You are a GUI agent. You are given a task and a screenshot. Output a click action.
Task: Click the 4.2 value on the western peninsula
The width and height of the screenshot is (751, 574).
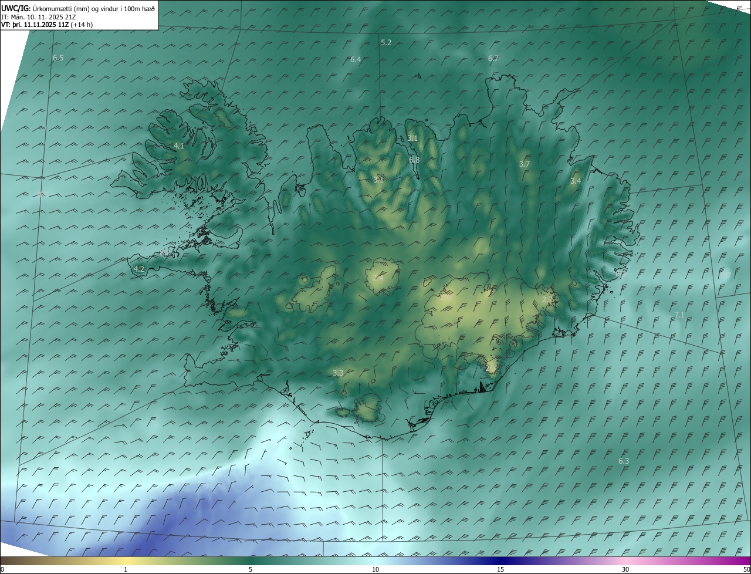[x=139, y=269]
